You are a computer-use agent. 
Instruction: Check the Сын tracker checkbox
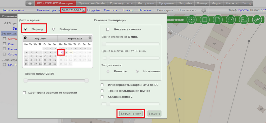tap(4, 44)
